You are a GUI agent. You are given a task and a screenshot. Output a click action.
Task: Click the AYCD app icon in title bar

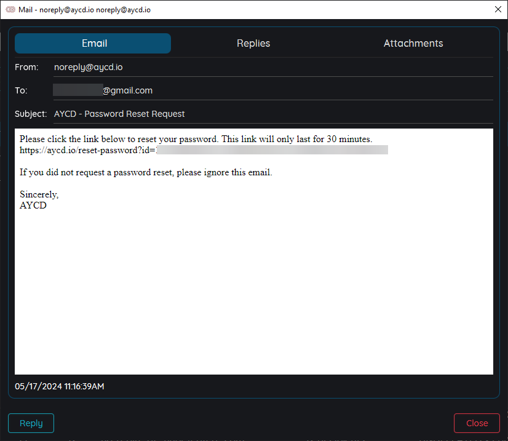point(10,9)
